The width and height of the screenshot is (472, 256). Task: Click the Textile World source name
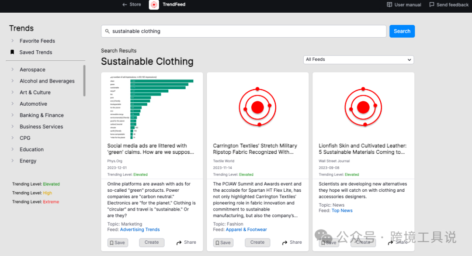click(x=224, y=161)
